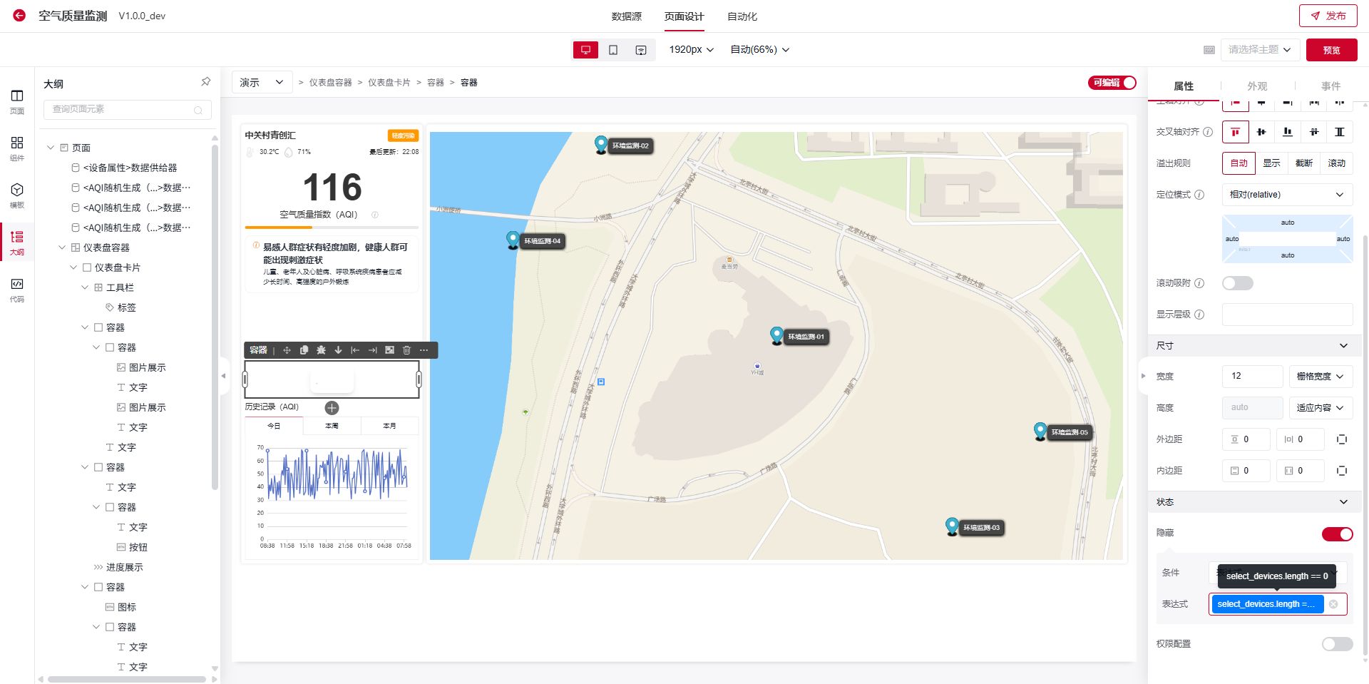Click the plus add button below container

coord(332,408)
